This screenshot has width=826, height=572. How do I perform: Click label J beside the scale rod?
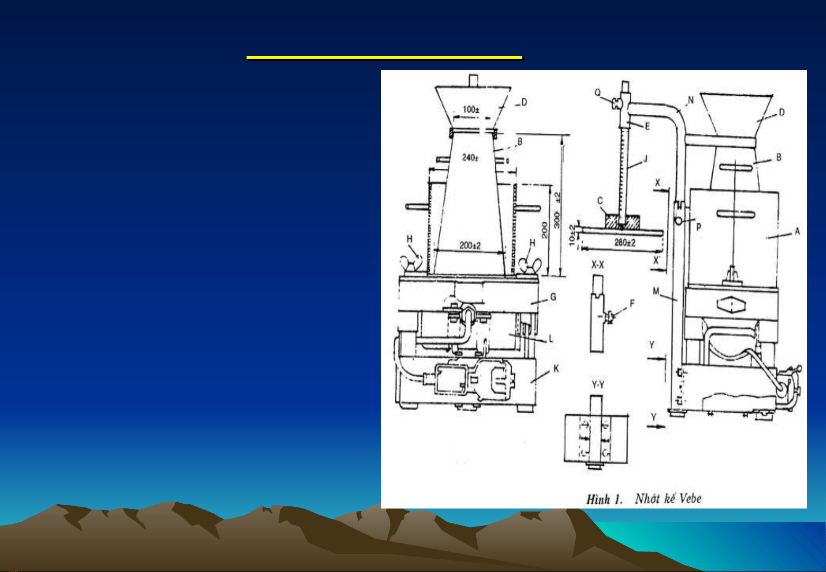click(645, 158)
